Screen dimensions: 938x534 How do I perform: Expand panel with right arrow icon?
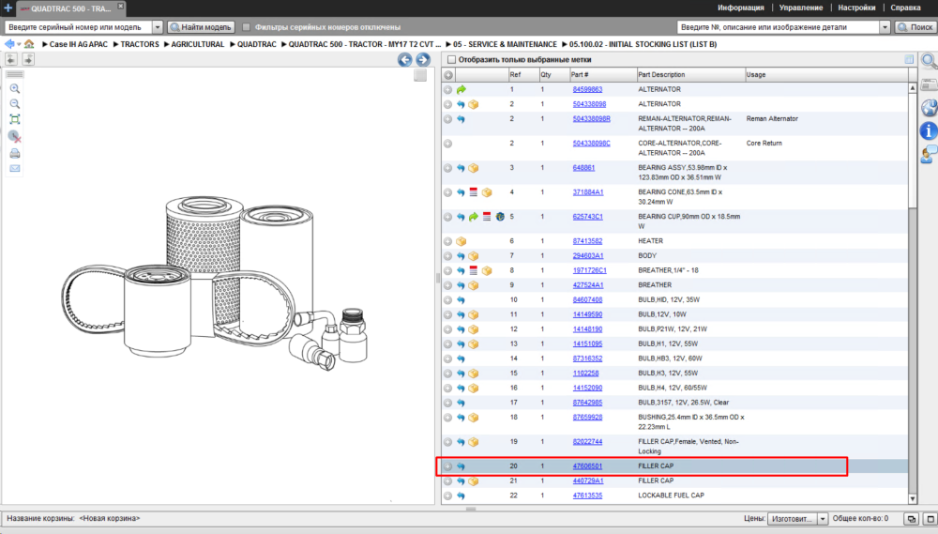click(x=28, y=59)
